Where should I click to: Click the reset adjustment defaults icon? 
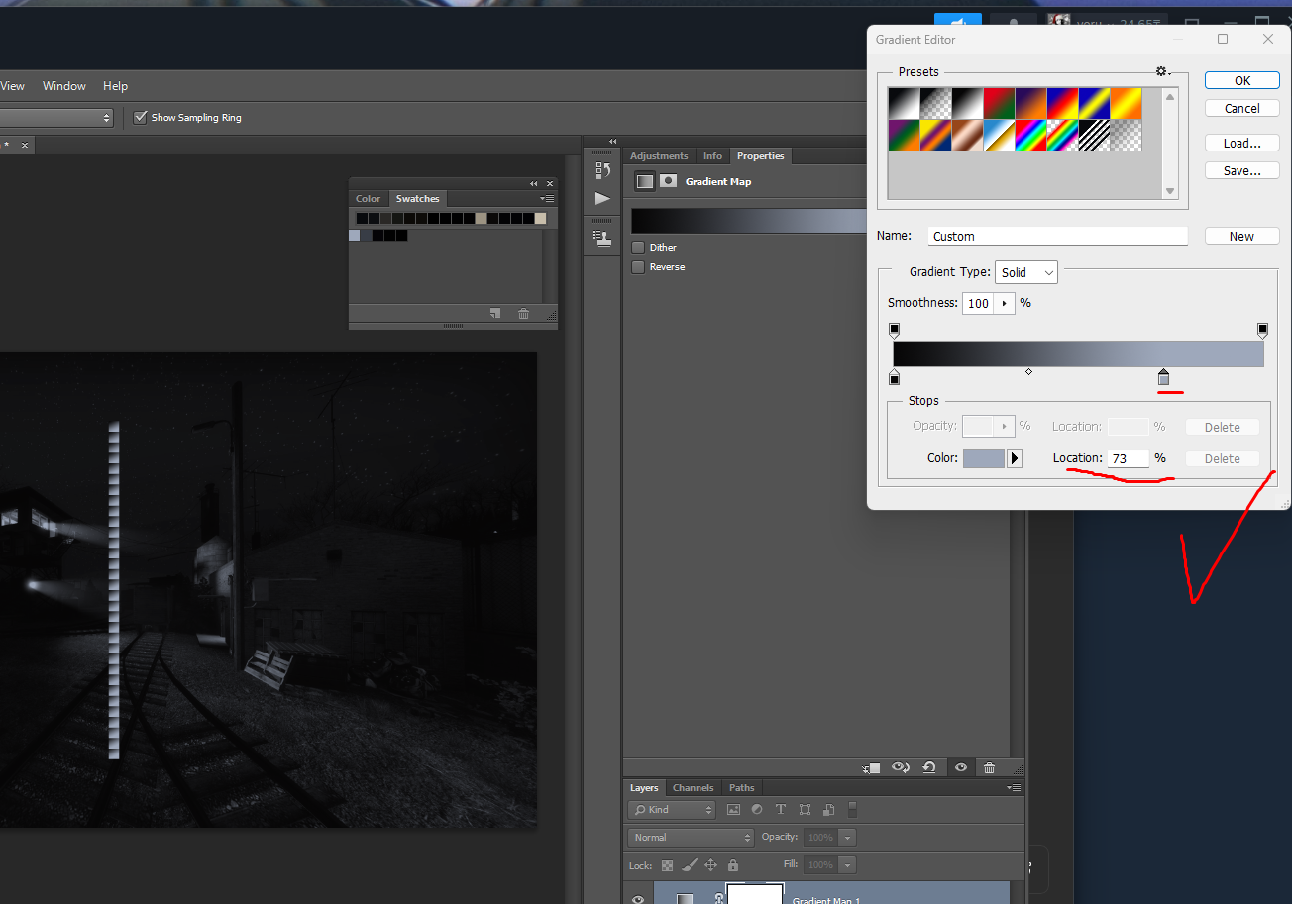pos(929,767)
